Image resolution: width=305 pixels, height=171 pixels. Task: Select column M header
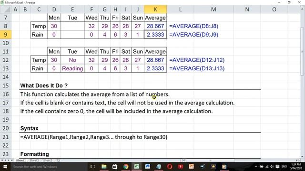pos(213,9)
